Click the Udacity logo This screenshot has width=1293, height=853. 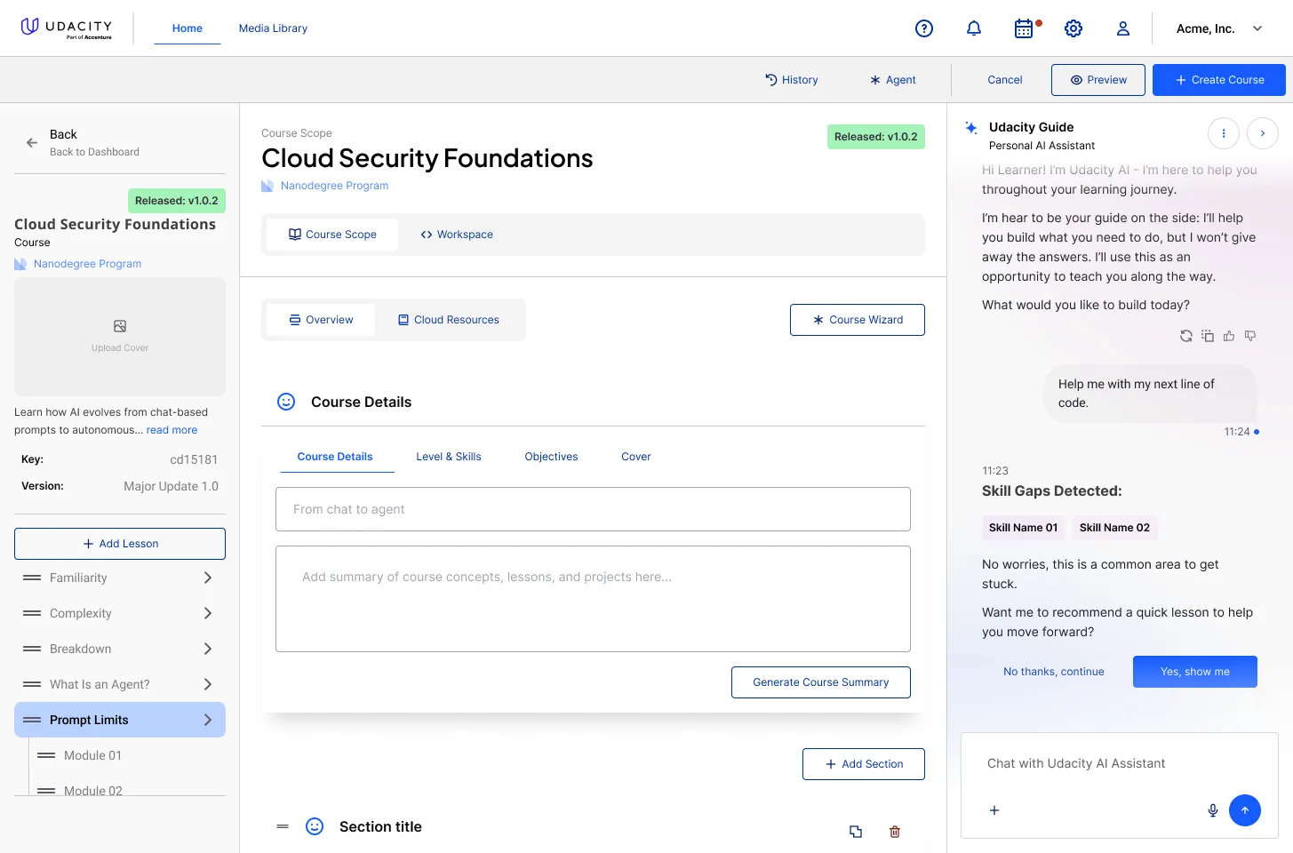pyautogui.click(x=67, y=28)
